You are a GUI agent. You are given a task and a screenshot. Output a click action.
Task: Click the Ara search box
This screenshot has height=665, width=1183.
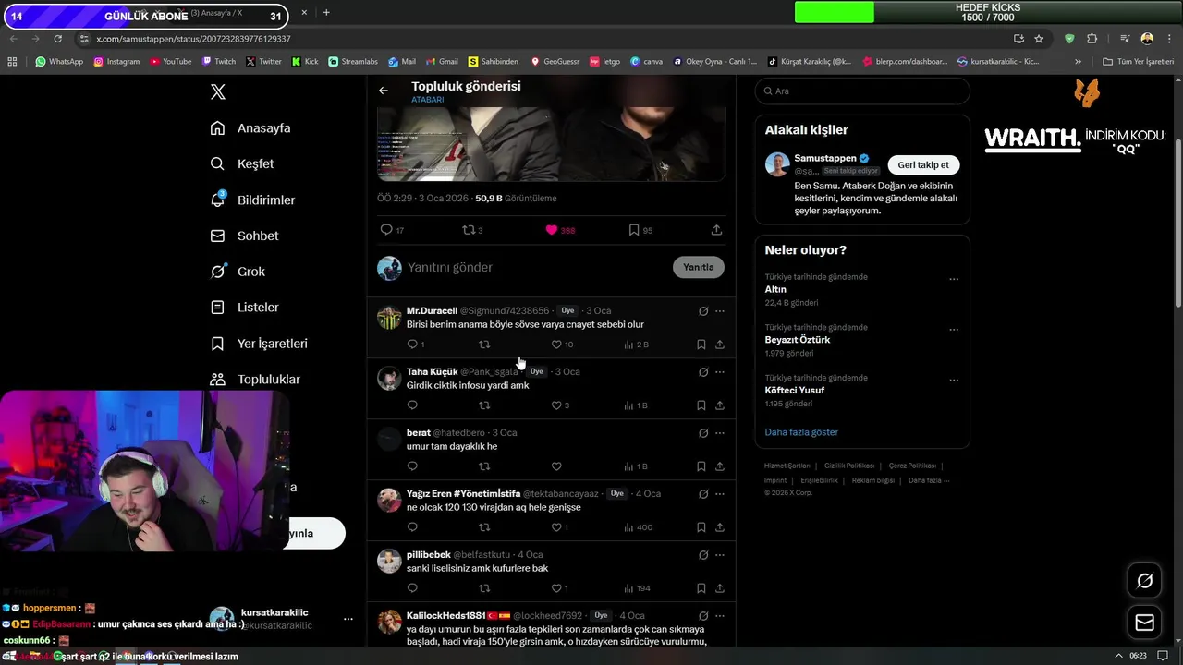pos(862,91)
